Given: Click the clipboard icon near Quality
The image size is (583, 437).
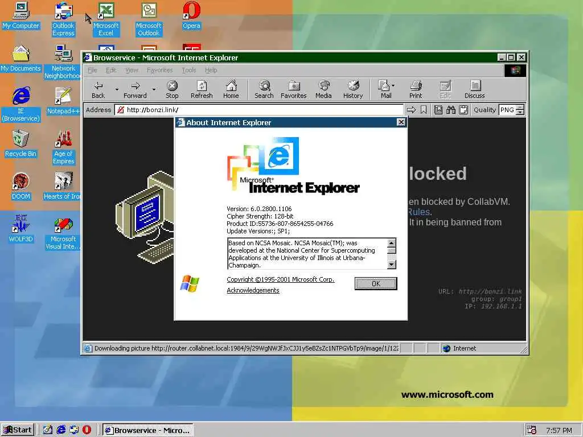Looking at the screenshot, I should [x=463, y=110].
